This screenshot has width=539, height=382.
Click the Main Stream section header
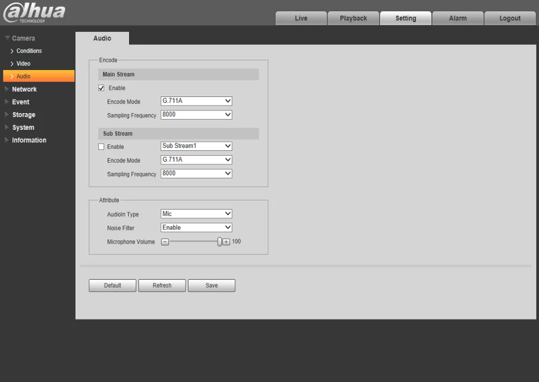[178, 74]
